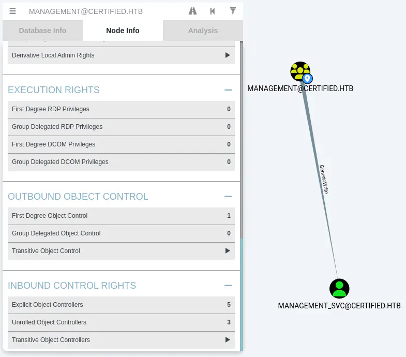Open the hamburger menu beside the search field
The image size is (406, 357).
(13, 11)
